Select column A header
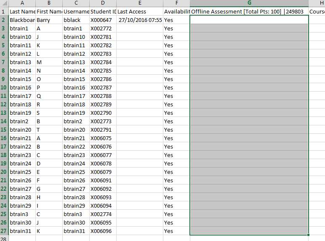This screenshot has height=241, width=325. (x=22, y=3)
